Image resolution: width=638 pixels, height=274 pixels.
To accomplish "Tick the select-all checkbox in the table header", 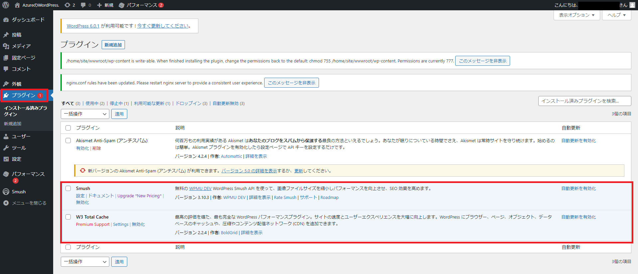I will [x=68, y=128].
